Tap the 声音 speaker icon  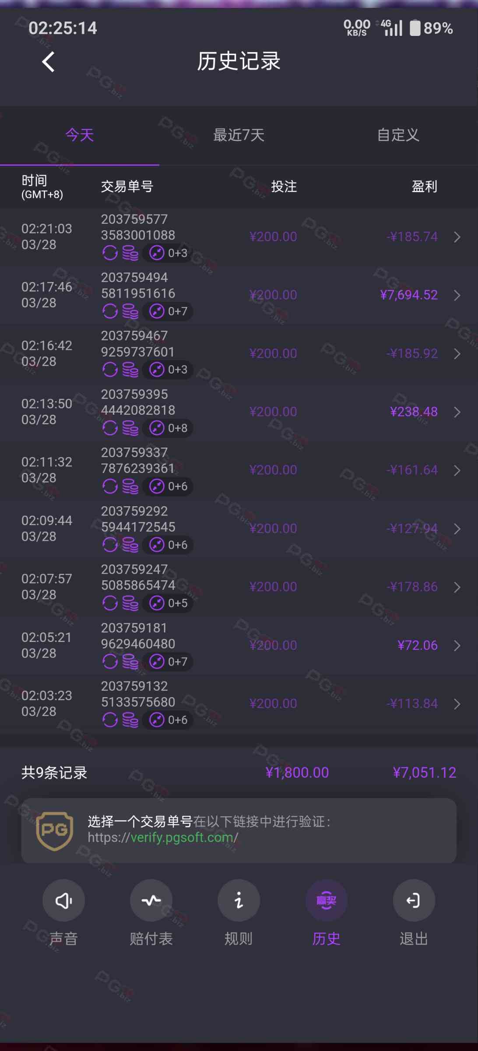[x=63, y=901]
